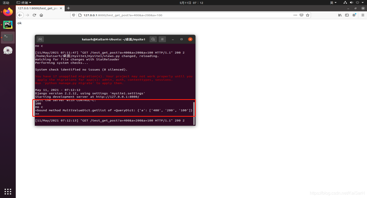Go forward in Firefox history

click(x=27, y=15)
